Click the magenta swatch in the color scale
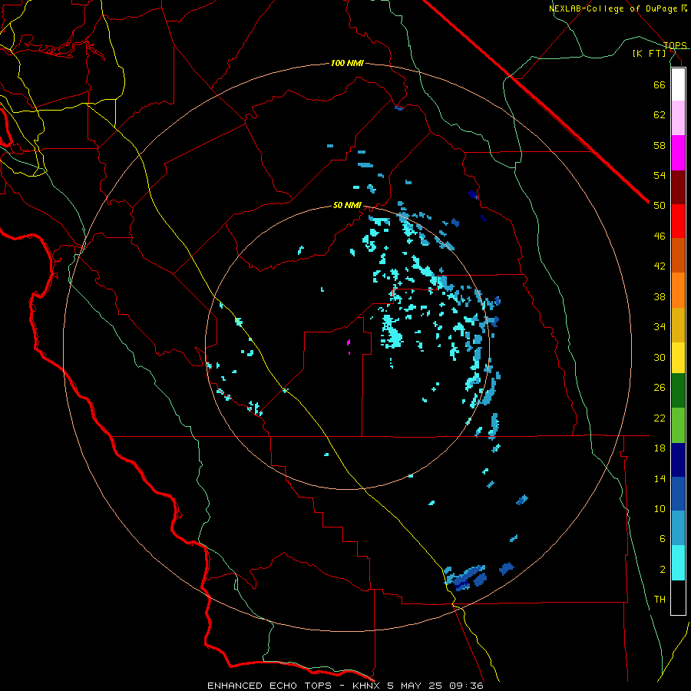 678,153
